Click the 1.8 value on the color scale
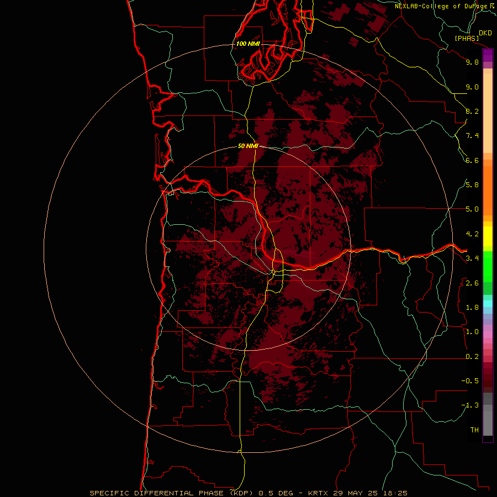 (x=472, y=308)
